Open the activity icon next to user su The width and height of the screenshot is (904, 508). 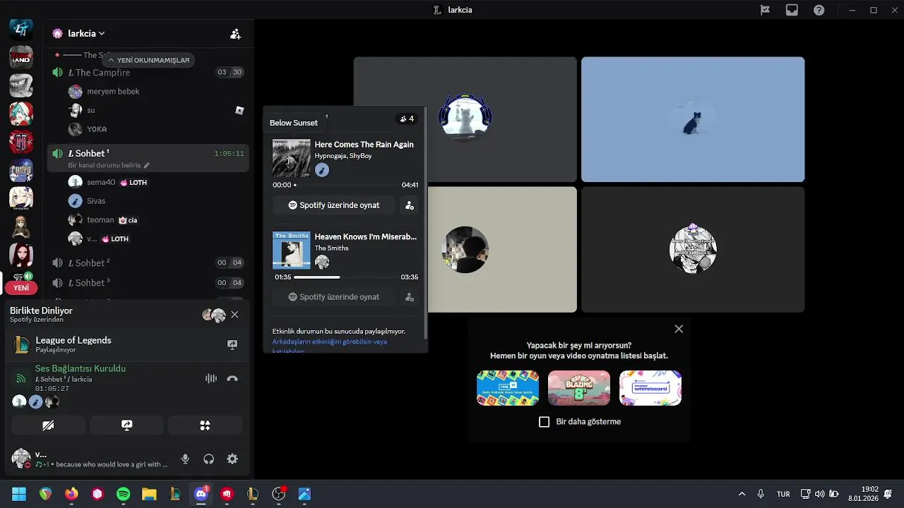[239, 110]
